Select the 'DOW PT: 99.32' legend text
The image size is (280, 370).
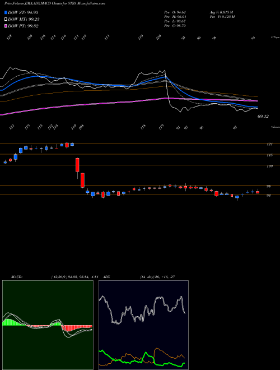pyautogui.click(x=23, y=26)
